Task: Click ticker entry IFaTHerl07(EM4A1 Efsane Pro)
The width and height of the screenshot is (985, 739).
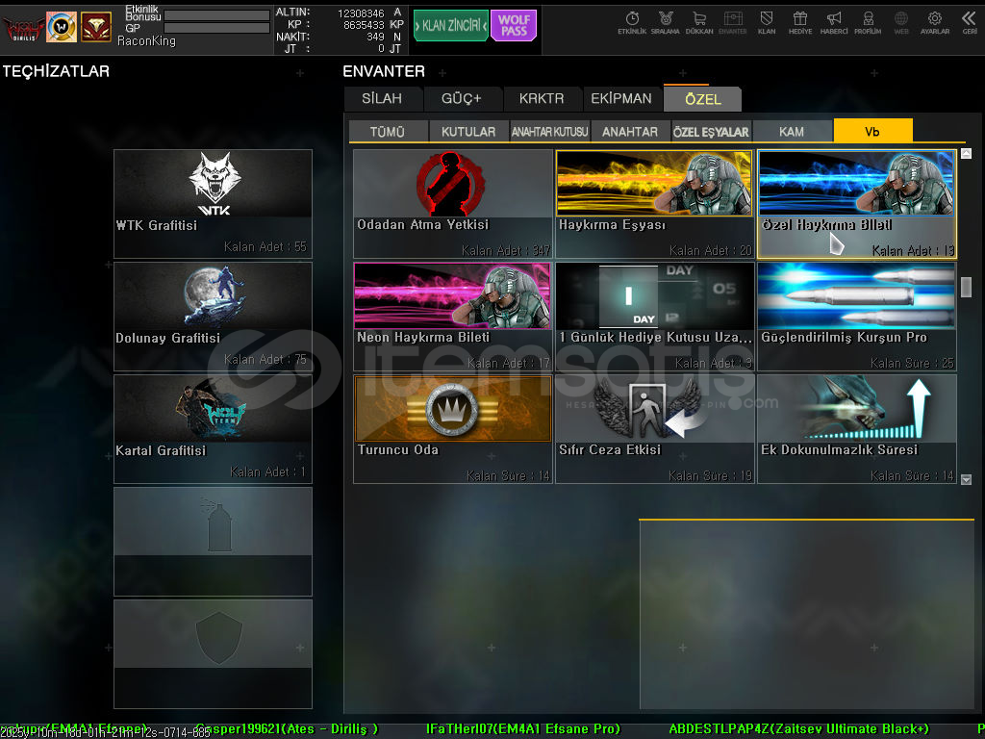Action: coord(523,729)
